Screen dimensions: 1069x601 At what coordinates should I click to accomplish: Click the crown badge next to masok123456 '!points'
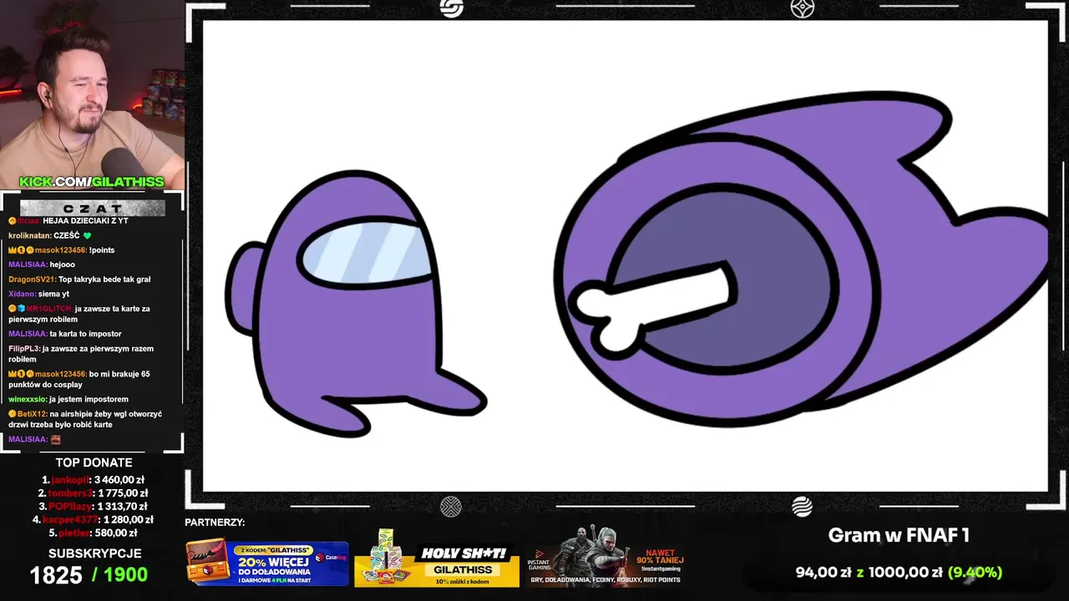[13, 250]
